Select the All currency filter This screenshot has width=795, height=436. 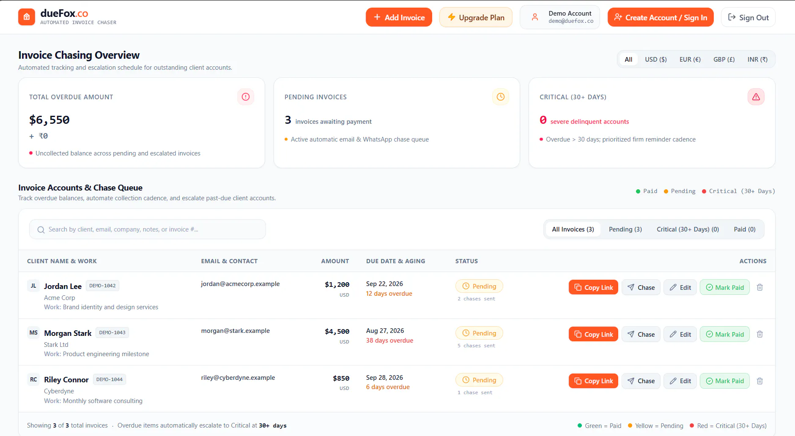(628, 59)
